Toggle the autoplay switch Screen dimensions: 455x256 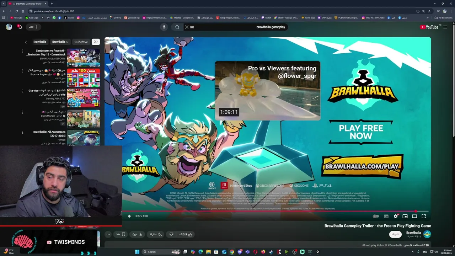(376, 216)
